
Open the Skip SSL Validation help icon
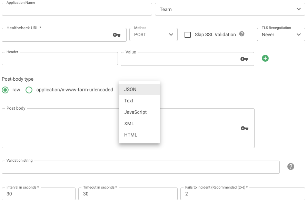[x=242, y=34]
